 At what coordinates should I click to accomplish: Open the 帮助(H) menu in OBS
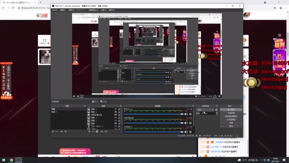112,10
